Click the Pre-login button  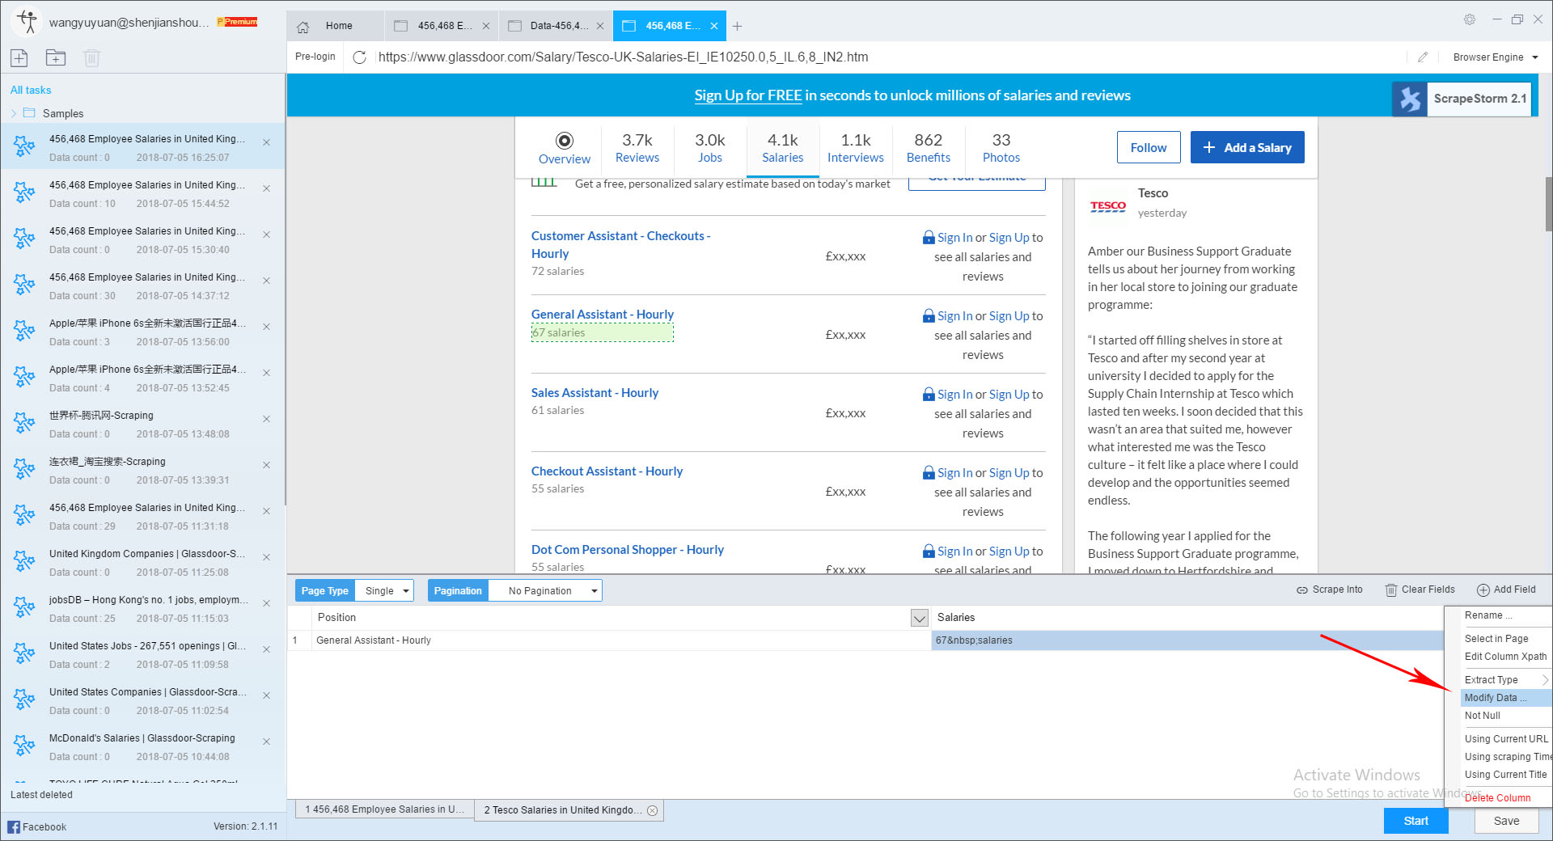(x=315, y=57)
